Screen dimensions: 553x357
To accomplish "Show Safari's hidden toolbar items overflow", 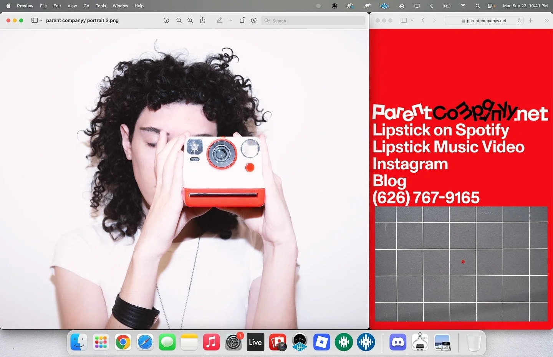I will tap(546, 21).
